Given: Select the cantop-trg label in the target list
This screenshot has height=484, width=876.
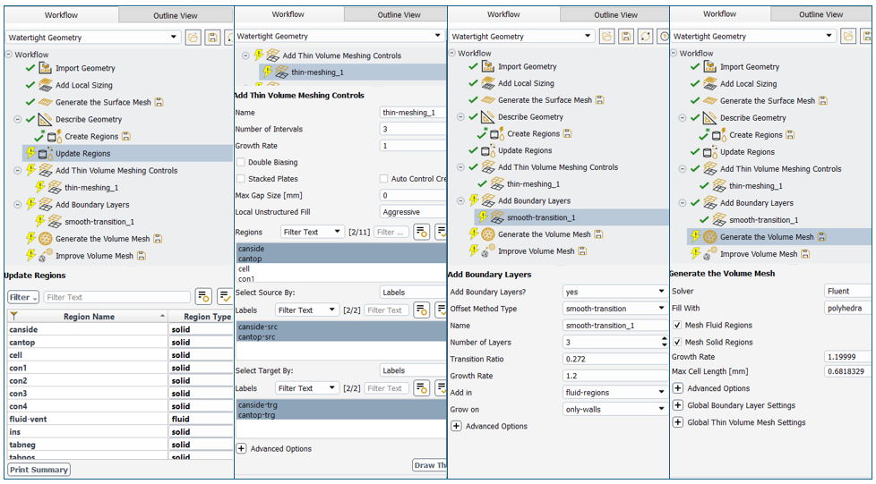Looking at the screenshot, I should click(340, 415).
